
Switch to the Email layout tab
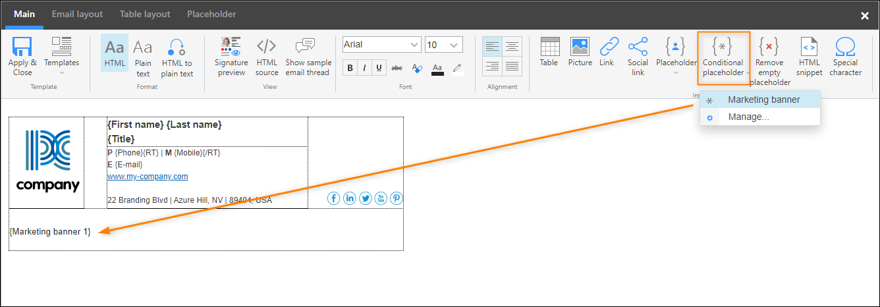coord(78,14)
